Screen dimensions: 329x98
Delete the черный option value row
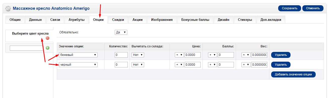(x=281, y=65)
